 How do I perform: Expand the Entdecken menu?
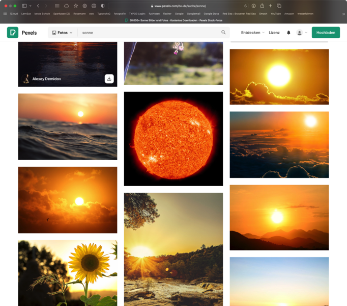pyautogui.click(x=252, y=33)
